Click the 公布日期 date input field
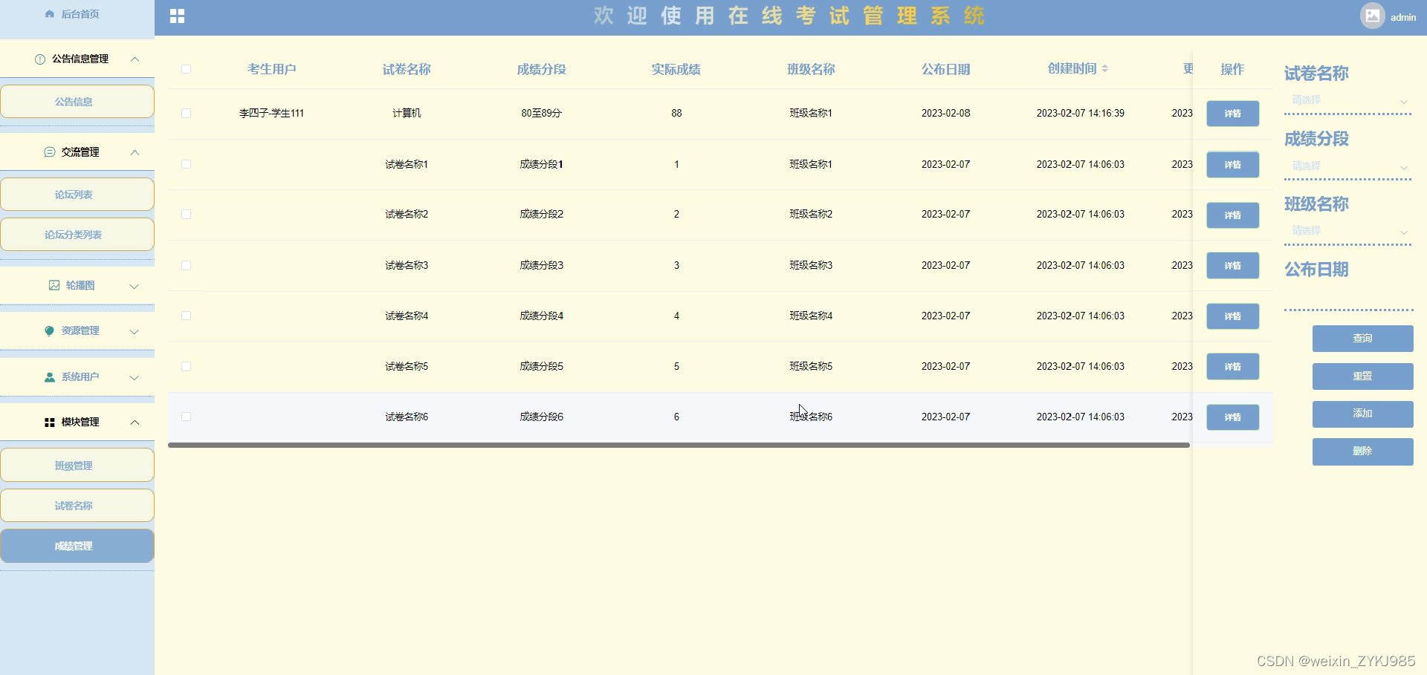The image size is (1427, 675). pos(1347,296)
